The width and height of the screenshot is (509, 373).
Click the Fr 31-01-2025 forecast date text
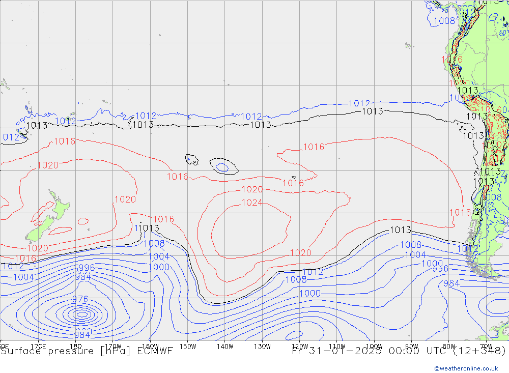tap(336, 351)
